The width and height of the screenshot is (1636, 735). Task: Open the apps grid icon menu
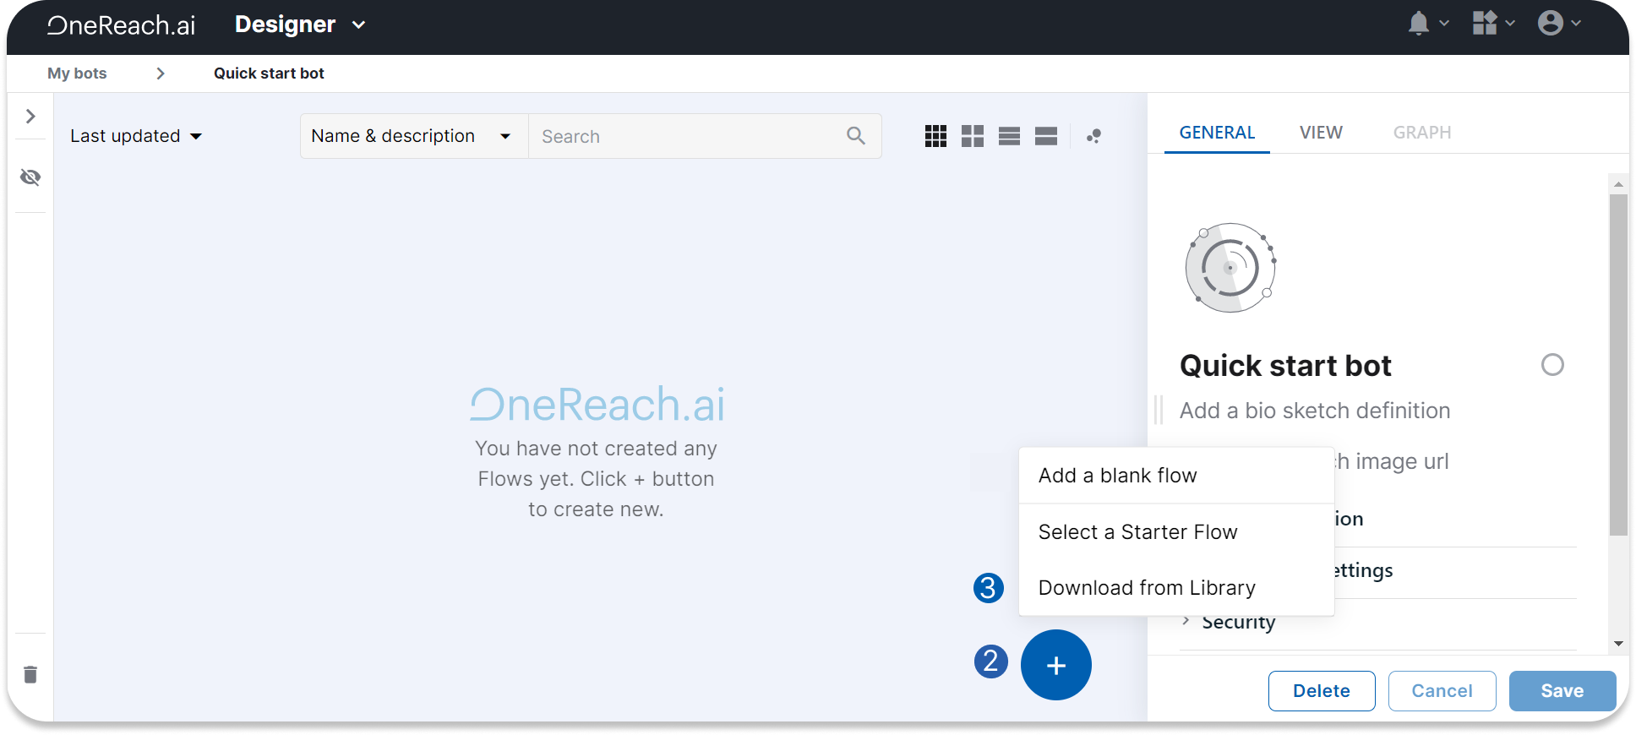tap(1485, 24)
